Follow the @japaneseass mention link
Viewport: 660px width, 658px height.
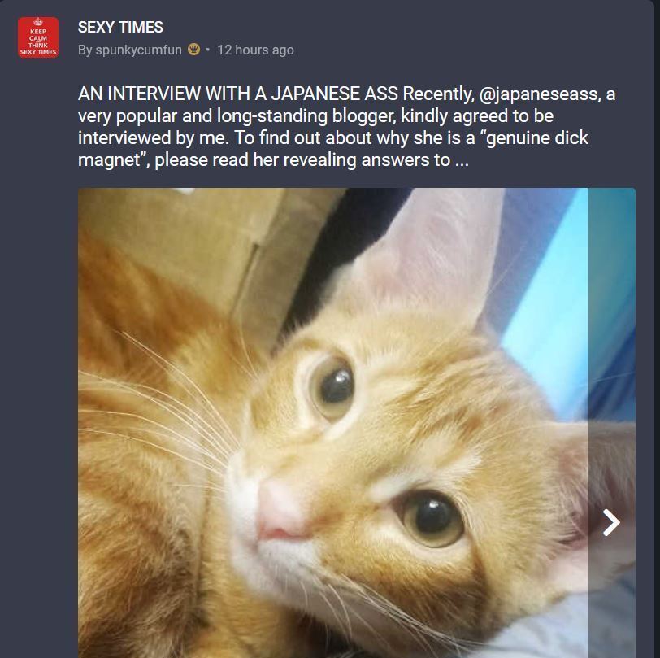540,94
